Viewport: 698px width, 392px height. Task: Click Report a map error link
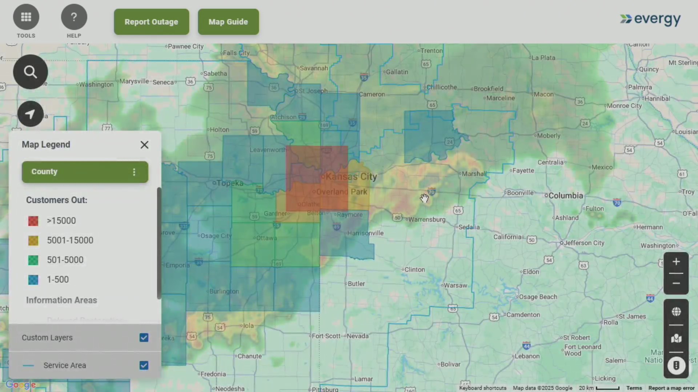(671, 388)
